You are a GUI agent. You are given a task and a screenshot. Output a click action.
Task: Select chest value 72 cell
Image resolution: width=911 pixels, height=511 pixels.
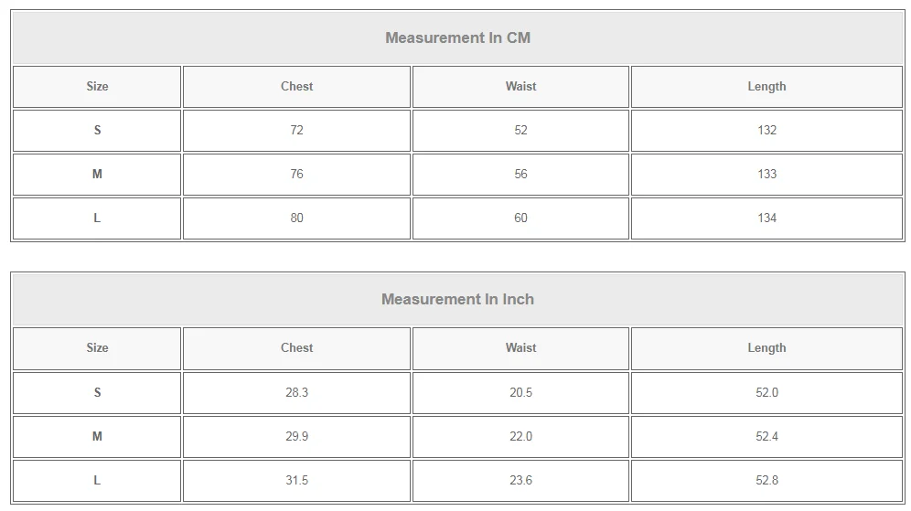pos(296,130)
